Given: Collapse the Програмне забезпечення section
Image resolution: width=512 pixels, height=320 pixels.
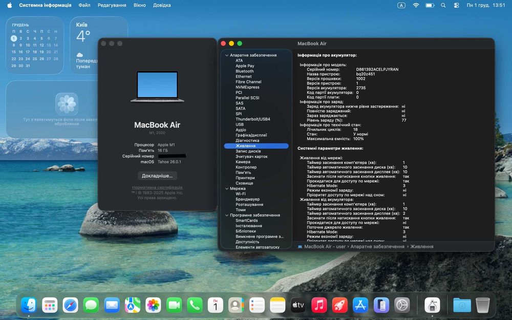Looking at the screenshot, I should pyautogui.click(x=226, y=215).
